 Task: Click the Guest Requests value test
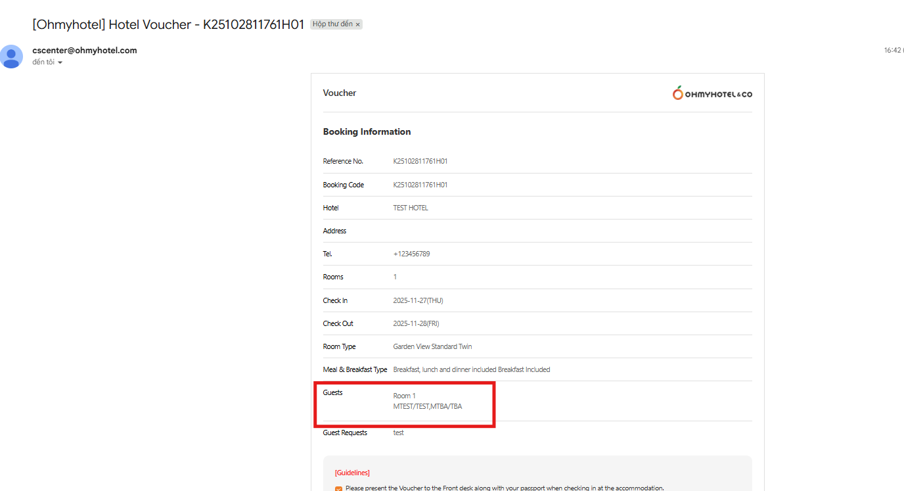398,433
